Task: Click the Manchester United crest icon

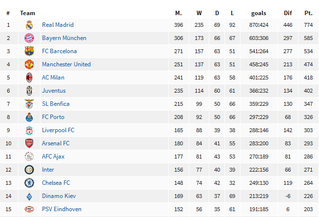Action: 29,64
